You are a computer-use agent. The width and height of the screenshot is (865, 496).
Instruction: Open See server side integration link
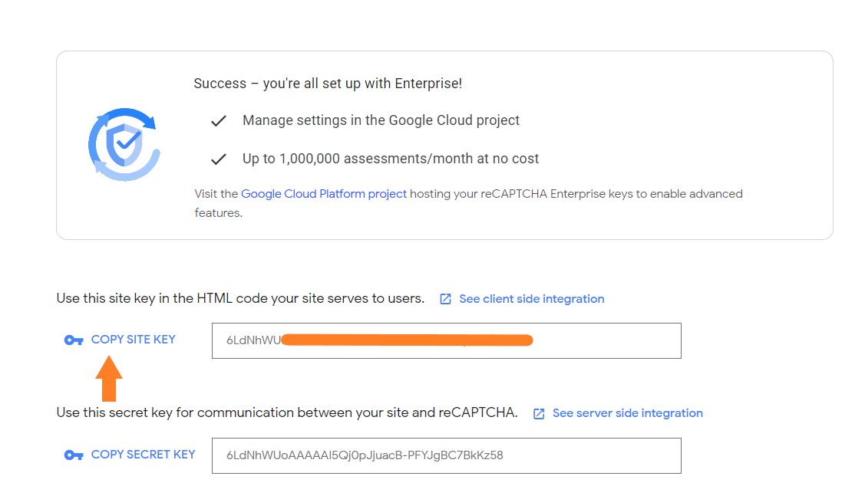[627, 413]
